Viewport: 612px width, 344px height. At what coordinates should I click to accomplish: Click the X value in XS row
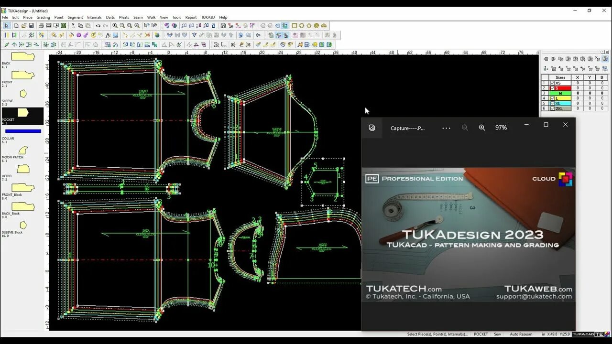point(578,83)
